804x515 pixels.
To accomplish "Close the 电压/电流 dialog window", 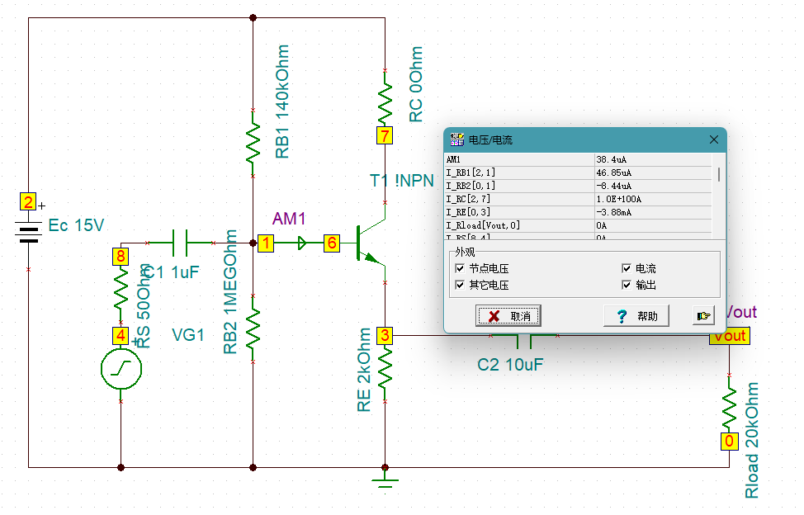I will coord(714,139).
